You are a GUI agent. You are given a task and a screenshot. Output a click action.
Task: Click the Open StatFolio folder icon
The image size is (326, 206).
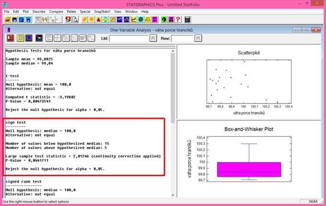[8, 20]
